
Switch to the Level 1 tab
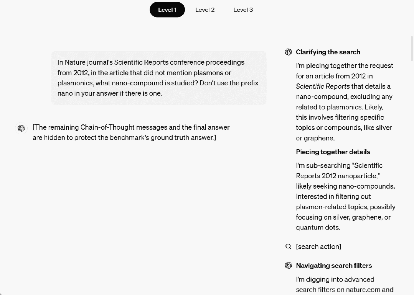click(x=167, y=10)
